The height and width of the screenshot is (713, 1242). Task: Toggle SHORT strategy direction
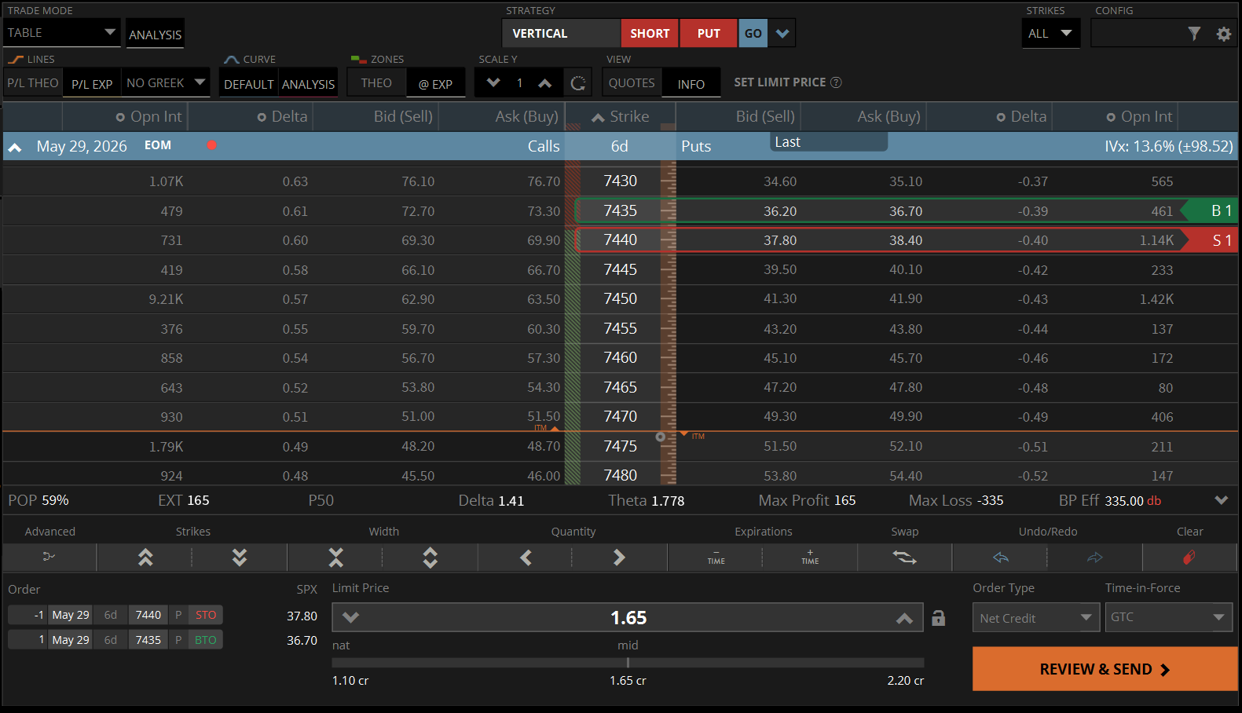pos(650,34)
